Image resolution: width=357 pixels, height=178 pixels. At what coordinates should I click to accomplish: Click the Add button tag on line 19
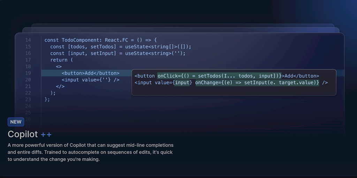90,73
